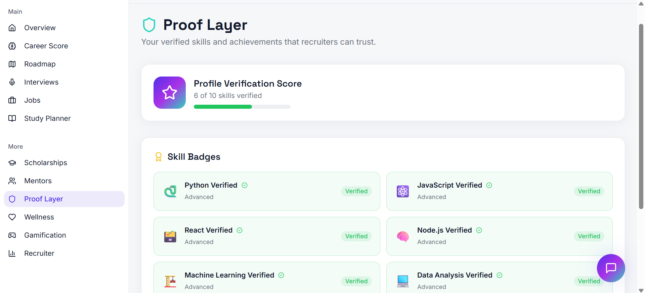Click Verified pill on Machine Learning card
The image size is (645, 293).
(356, 281)
